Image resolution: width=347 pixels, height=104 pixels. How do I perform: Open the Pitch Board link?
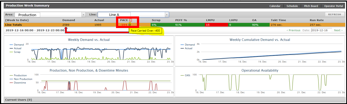click(x=311, y=6)
